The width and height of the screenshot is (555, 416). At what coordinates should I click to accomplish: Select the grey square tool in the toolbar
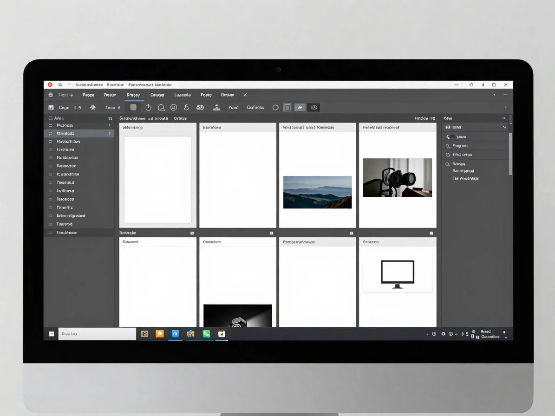[x=133, y=107]
